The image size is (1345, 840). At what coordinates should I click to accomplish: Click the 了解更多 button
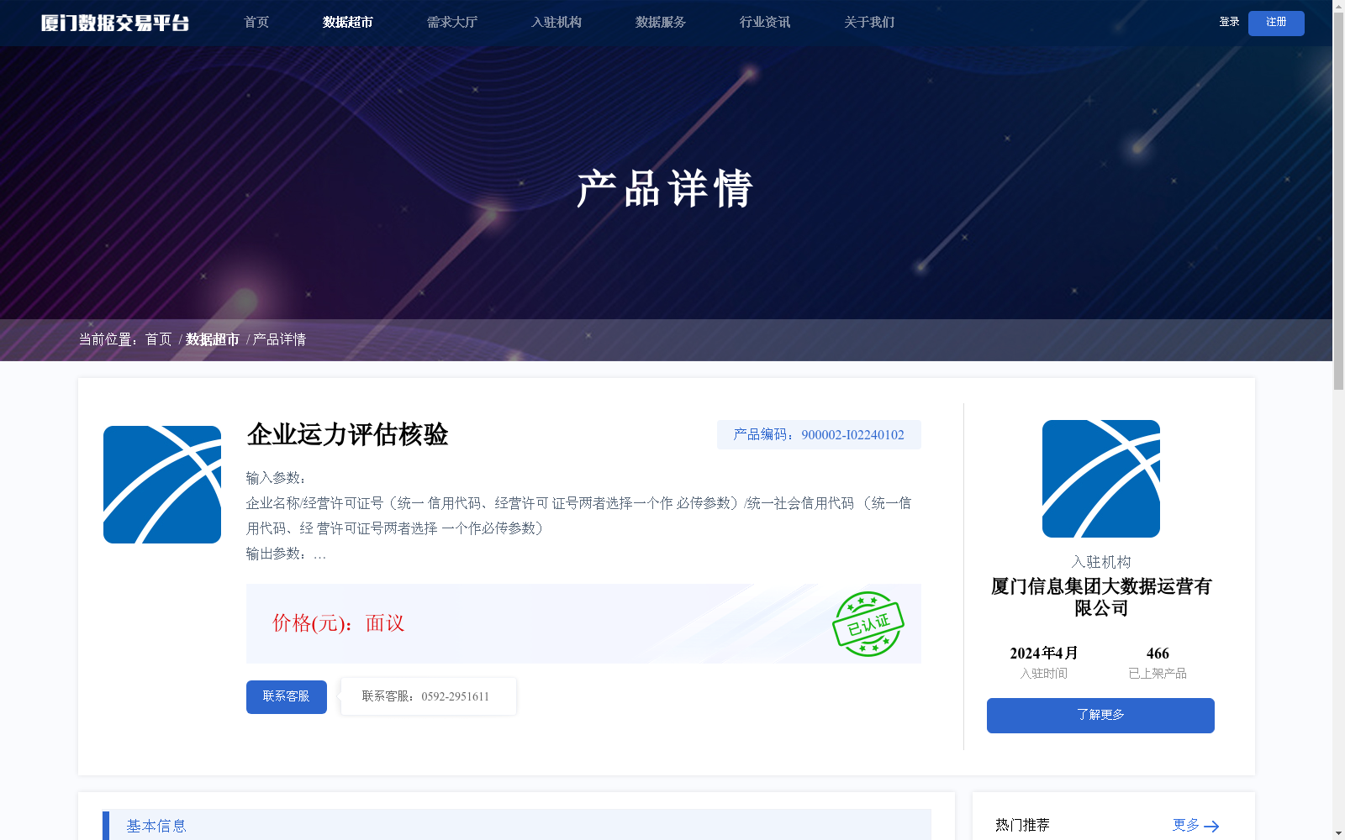(1100, 716)
